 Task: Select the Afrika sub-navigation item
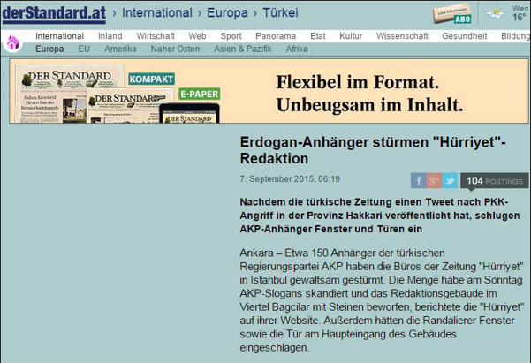point(297,49)
